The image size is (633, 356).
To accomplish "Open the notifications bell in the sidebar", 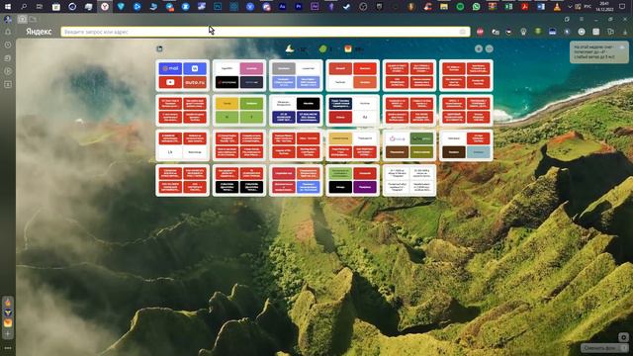I will (8, 32).
